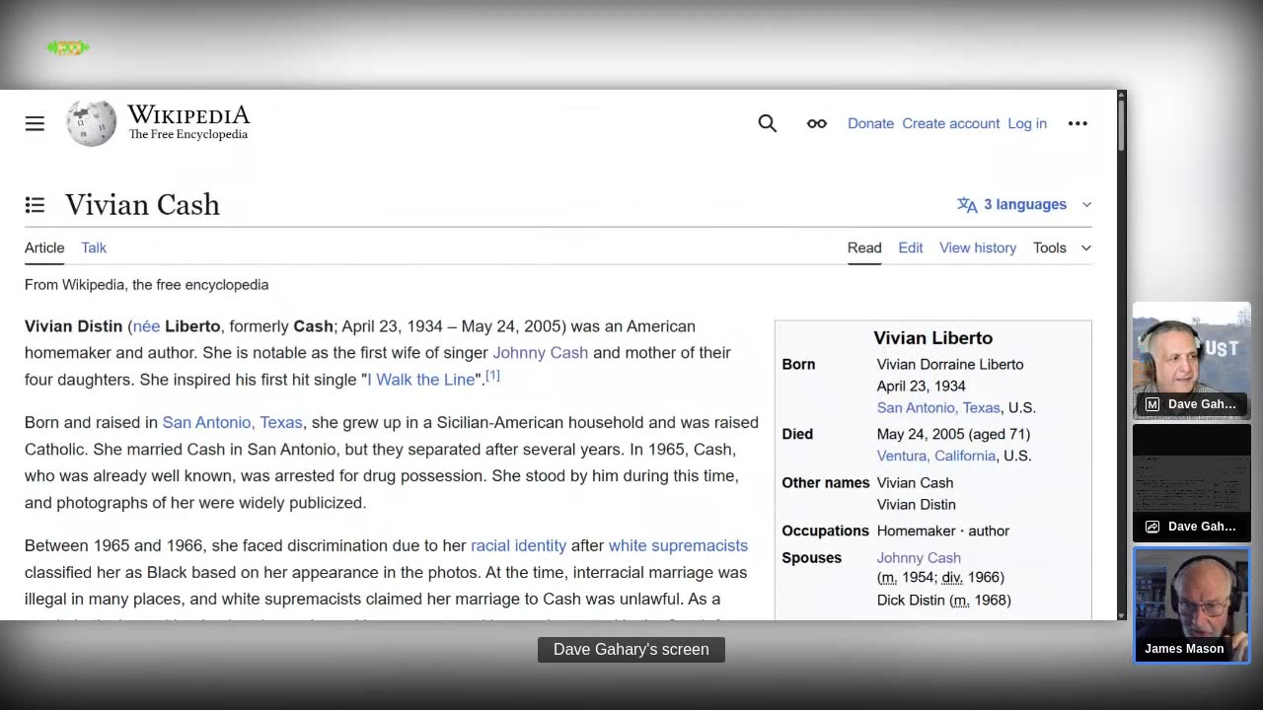Image resolution: width=1263 pixels, height=710 pixels.
Task: Click the screen-share icon on Dave Gahary's lower tile
Action: pyautogui.click(x=1152, y=527)
